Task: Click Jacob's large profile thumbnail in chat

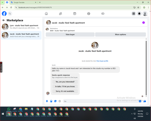Action: [x=95, y=45]
